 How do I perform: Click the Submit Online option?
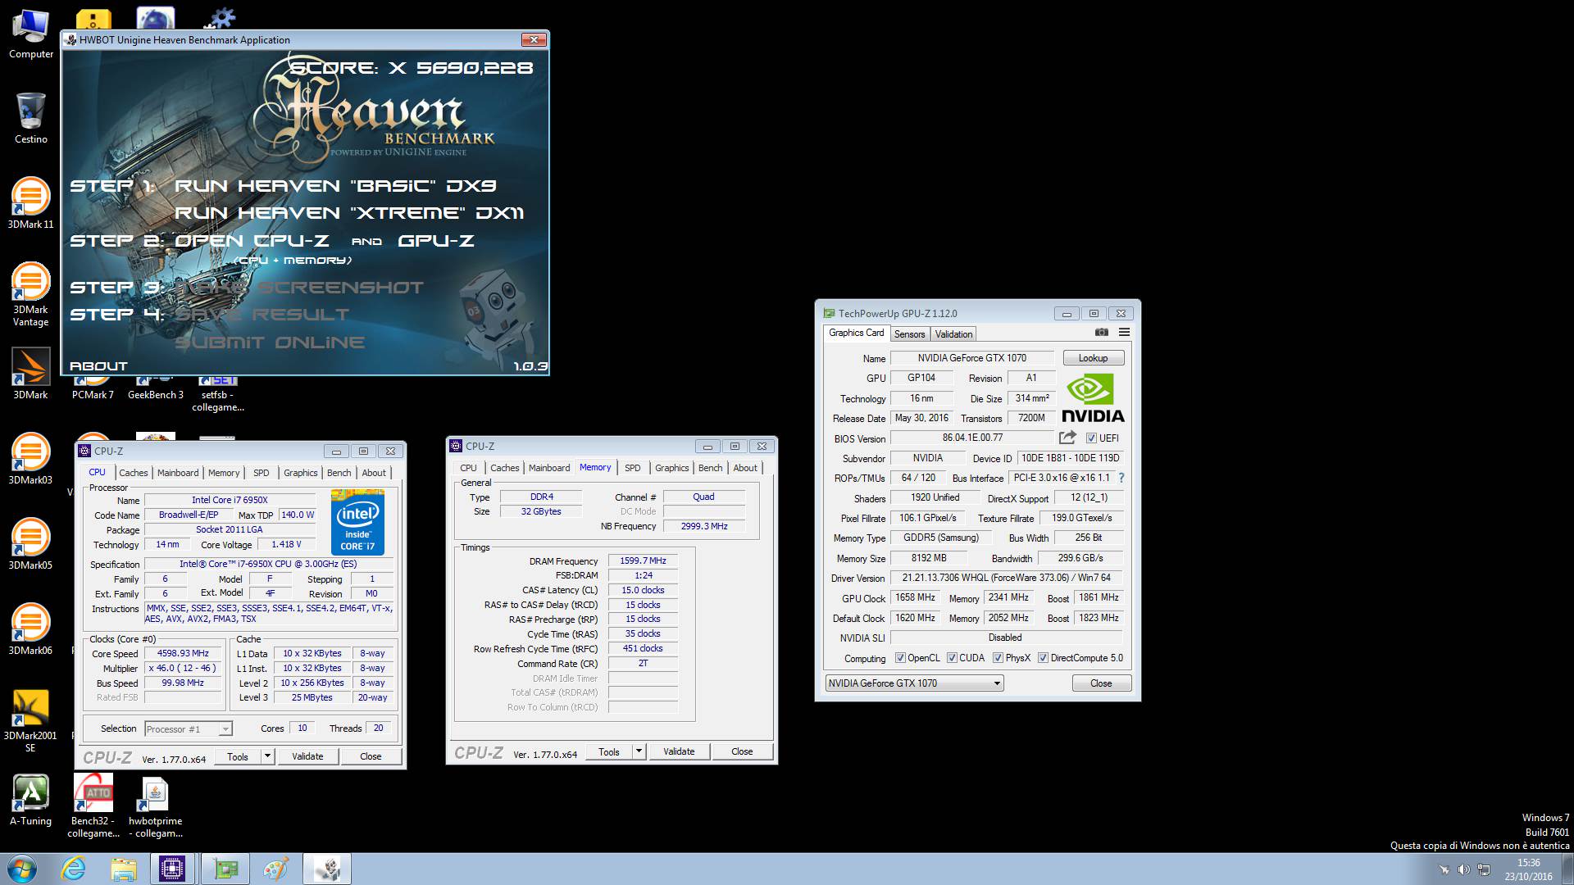coord(270,343)
